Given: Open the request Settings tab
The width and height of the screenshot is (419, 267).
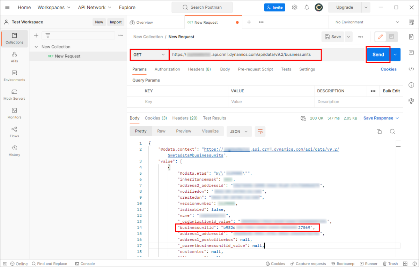Looking at the screenshot, I should tap(307, 69).
